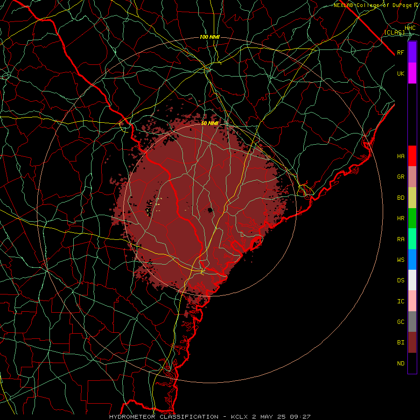Click the 50 NMI range ring label
The height and width of the screenshot is (420, 420).
click(210, 124)
